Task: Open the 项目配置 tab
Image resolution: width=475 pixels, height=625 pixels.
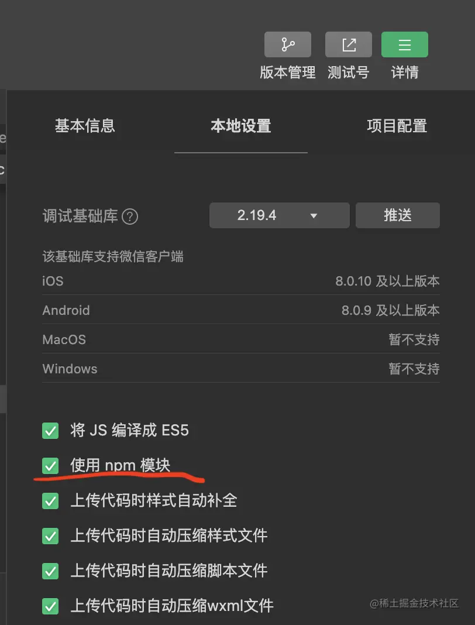Action: click(397, 126)
